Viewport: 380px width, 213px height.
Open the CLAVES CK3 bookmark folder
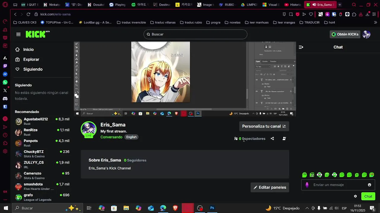(25, 22)
